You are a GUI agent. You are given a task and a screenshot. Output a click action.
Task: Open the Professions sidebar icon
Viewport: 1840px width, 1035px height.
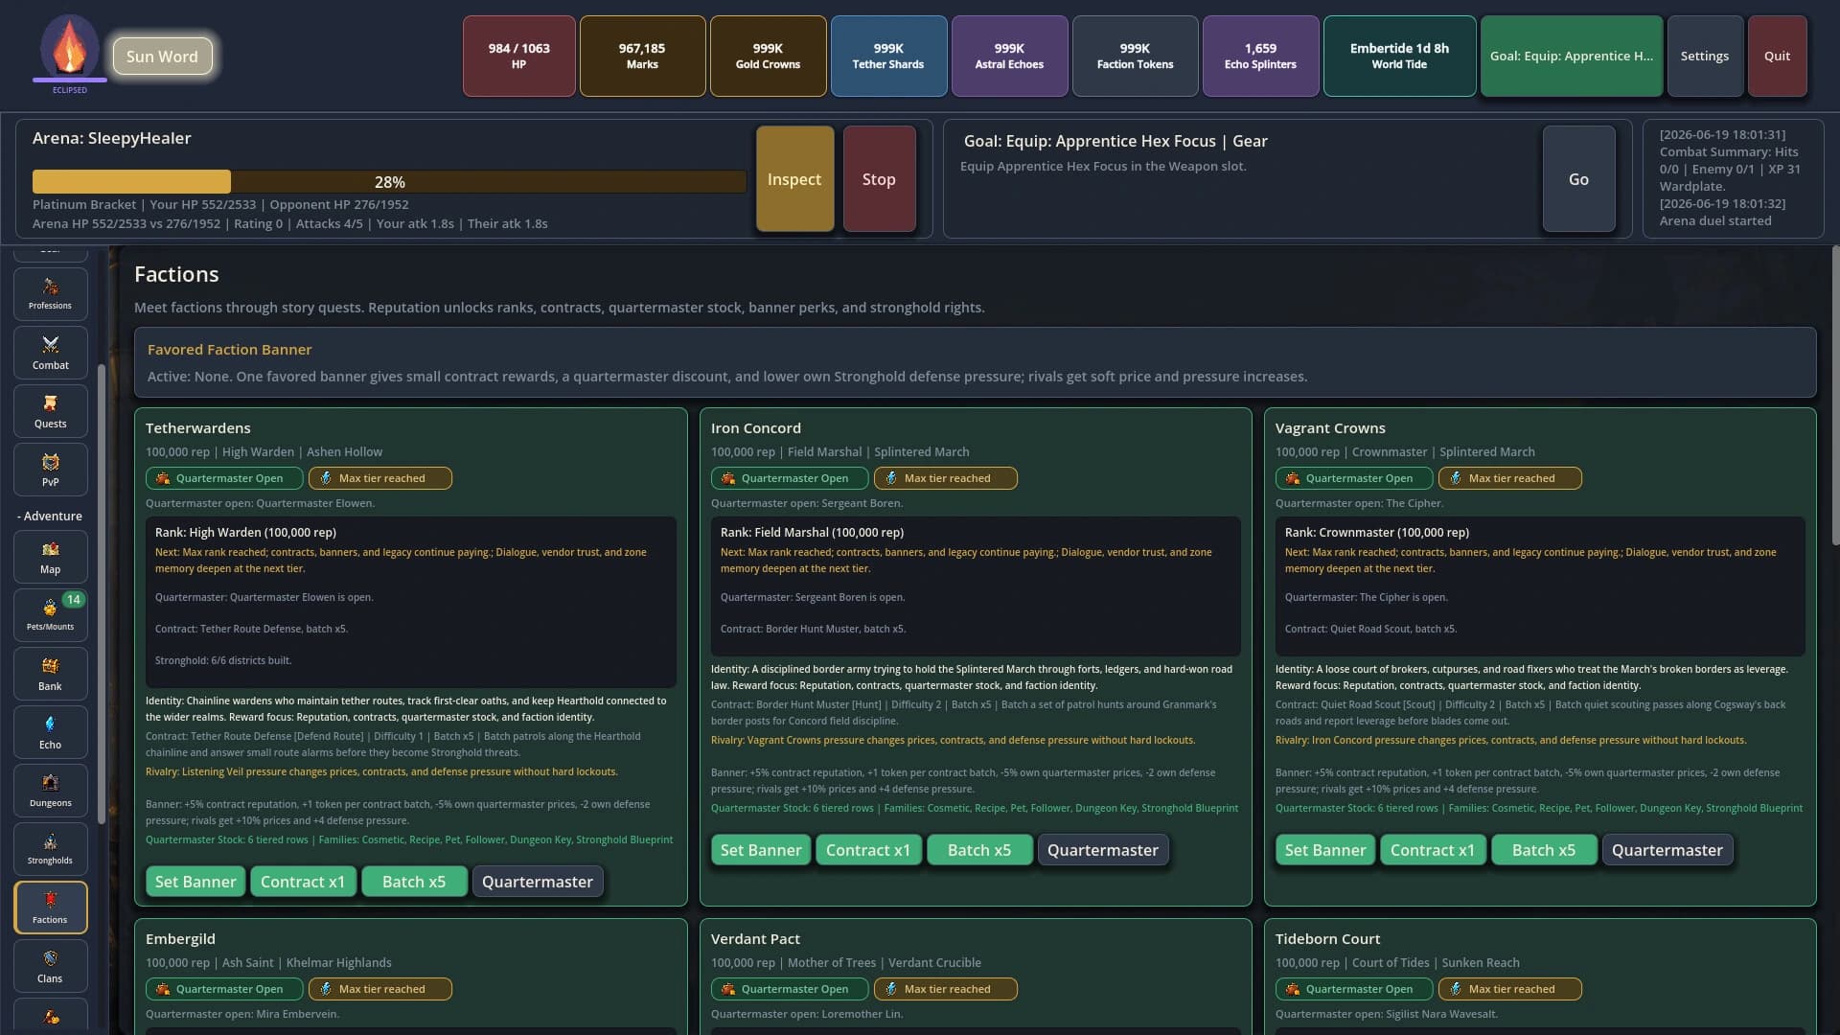[x=50, y=294]
